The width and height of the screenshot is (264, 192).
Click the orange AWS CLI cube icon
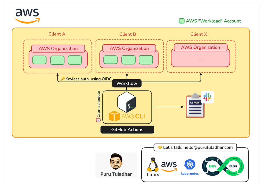tap(114, 116)
